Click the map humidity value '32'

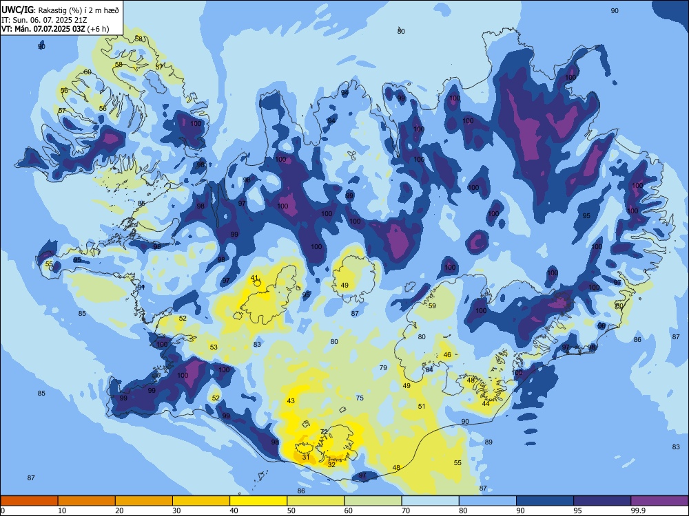coord(331,464)
